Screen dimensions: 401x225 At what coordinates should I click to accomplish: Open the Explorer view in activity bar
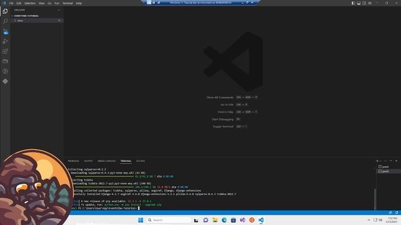[5, 11]
